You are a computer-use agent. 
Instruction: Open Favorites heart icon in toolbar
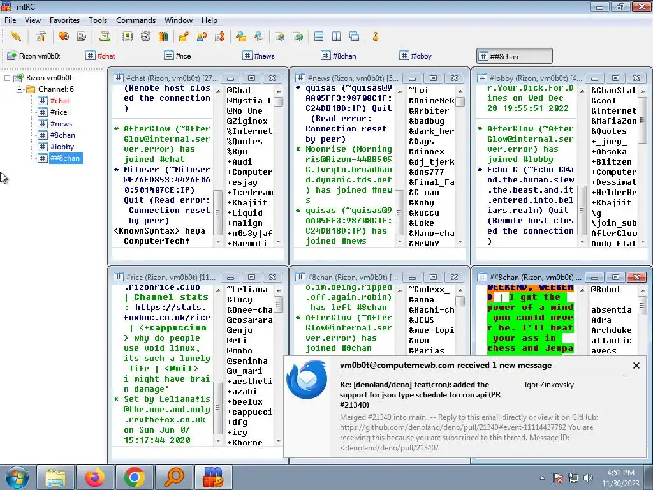(x=64, y=36)
